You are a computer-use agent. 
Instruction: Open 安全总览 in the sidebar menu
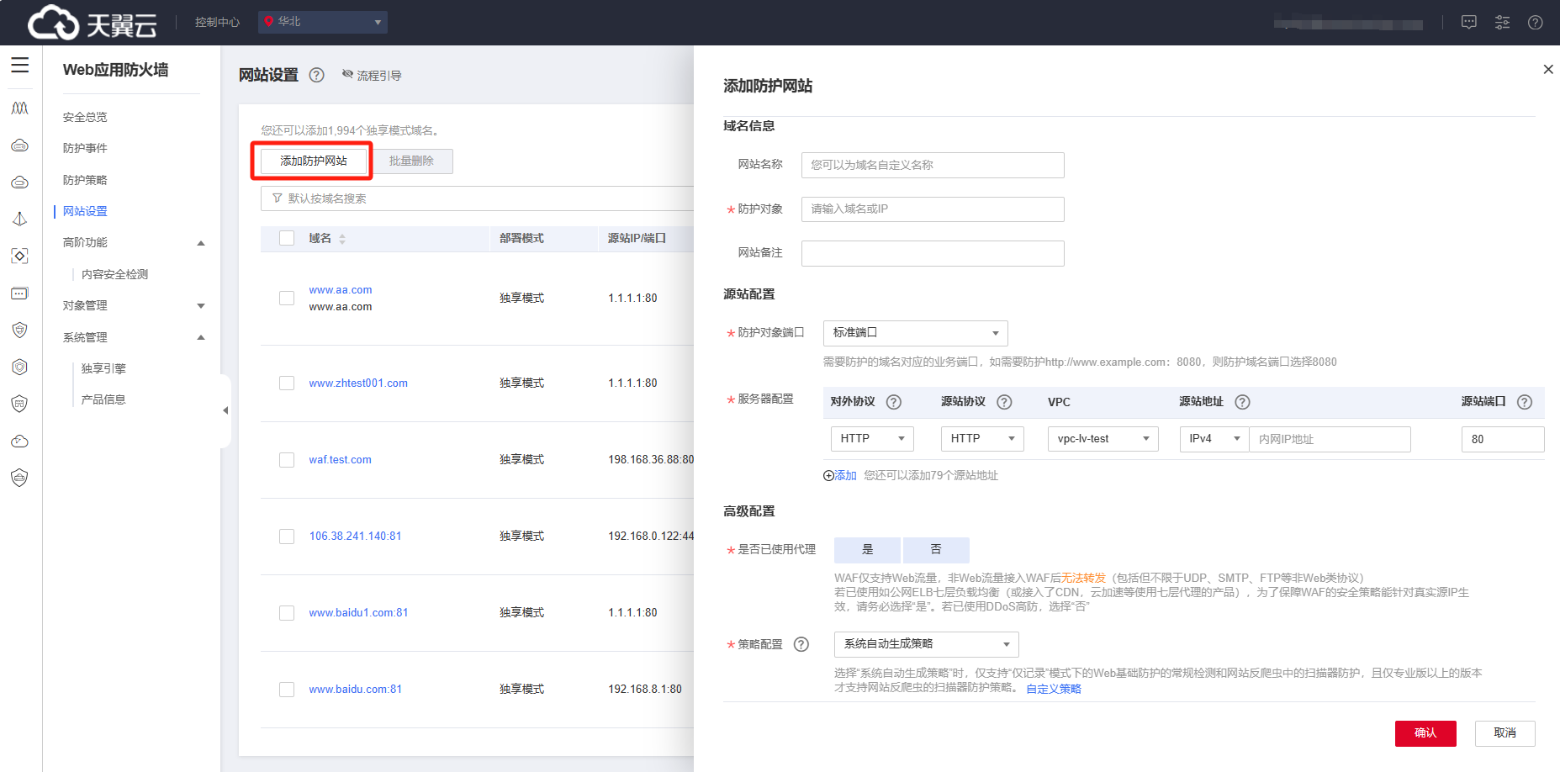click(x=85, y=117)
